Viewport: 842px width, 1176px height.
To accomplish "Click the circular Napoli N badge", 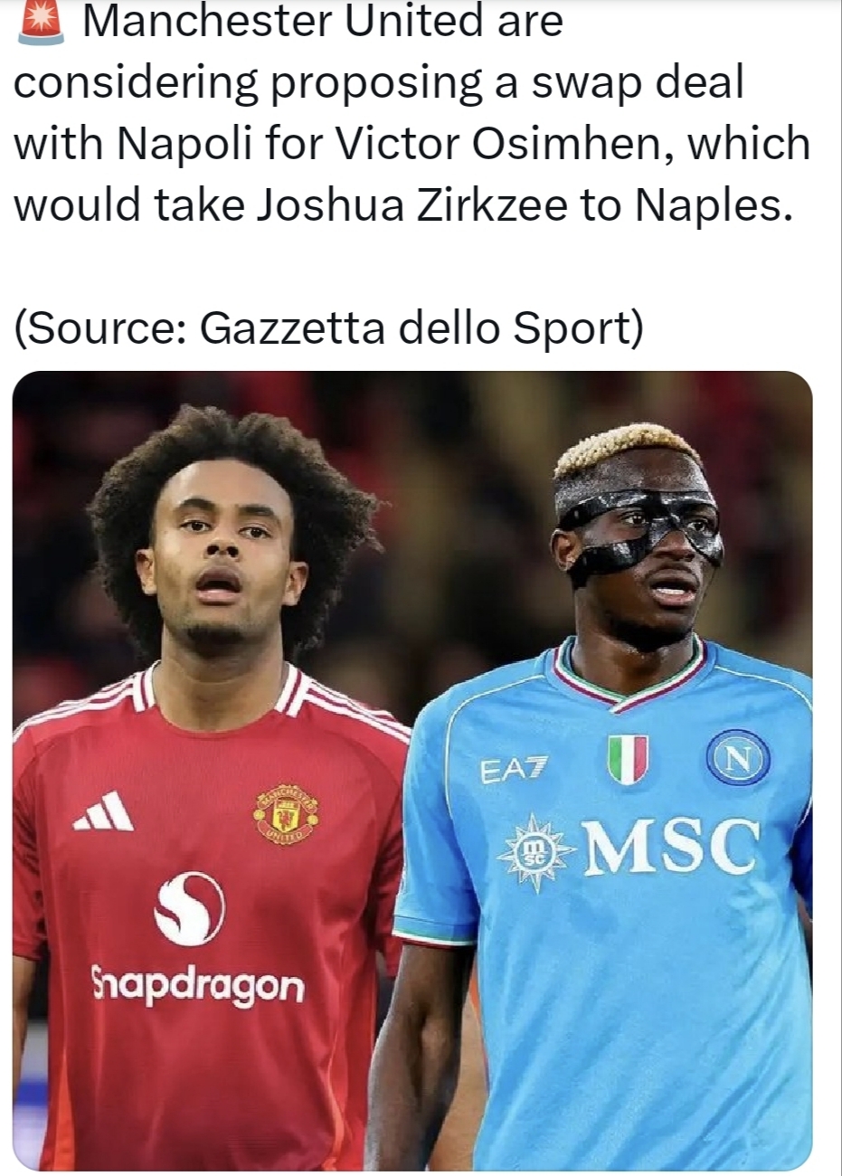I will click(x=738, y=757).
